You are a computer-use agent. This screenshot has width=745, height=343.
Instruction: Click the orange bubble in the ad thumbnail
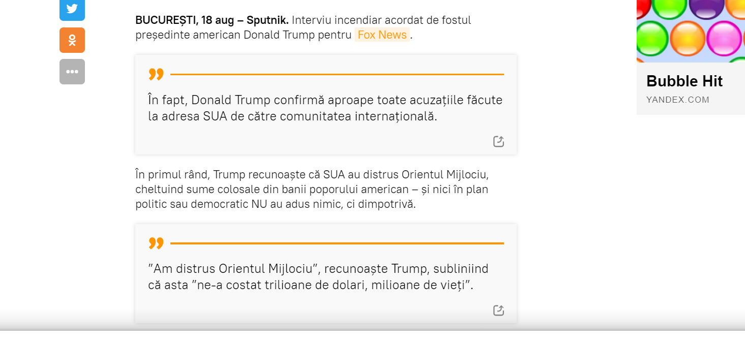coord(688,39)
